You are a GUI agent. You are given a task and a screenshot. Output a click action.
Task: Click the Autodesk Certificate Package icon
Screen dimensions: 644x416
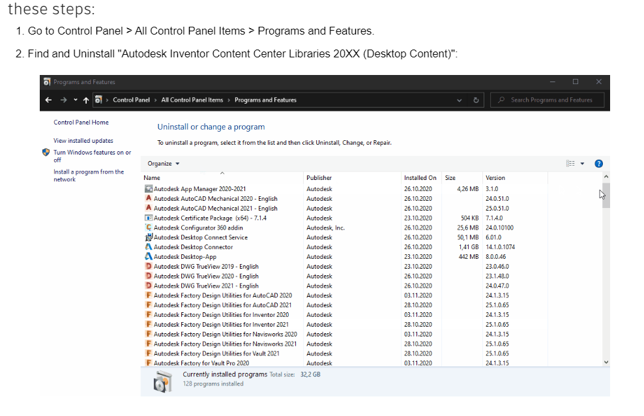[149, 218]
